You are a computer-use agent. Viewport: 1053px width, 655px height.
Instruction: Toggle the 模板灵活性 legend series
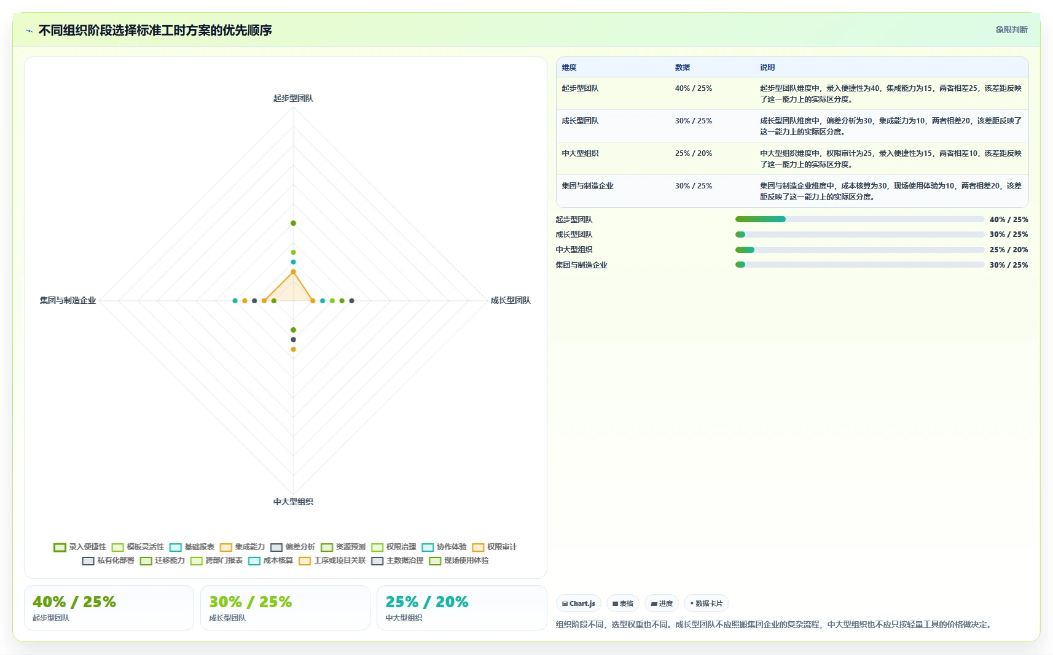(x=138, y=547)
